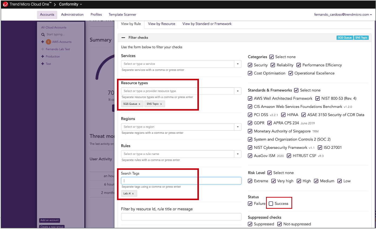This screenshot has height=229, width=376.
Task: Remove SNS Topic resource type tag
Action: click(161, 104)
